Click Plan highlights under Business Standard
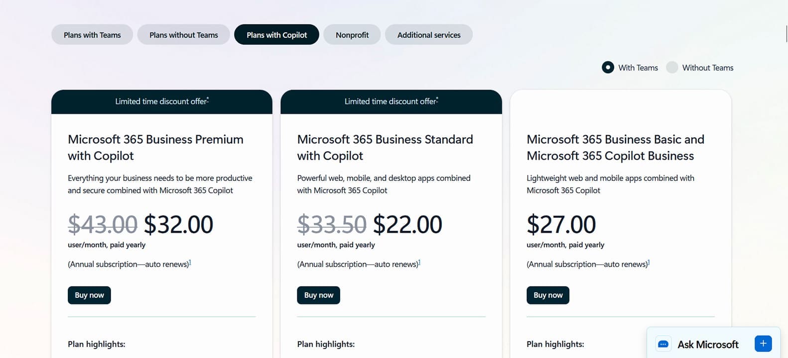Viewport: 788px width, 358px height. point(326,344)
